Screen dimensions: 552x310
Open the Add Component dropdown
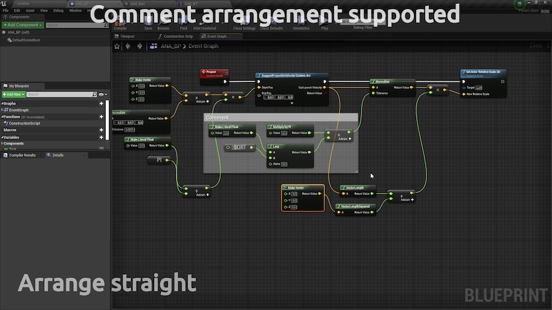pyautogui.click(x=23, y=25)
